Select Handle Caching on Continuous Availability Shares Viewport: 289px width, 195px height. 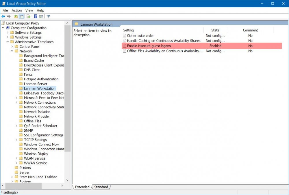pos(164,41)
